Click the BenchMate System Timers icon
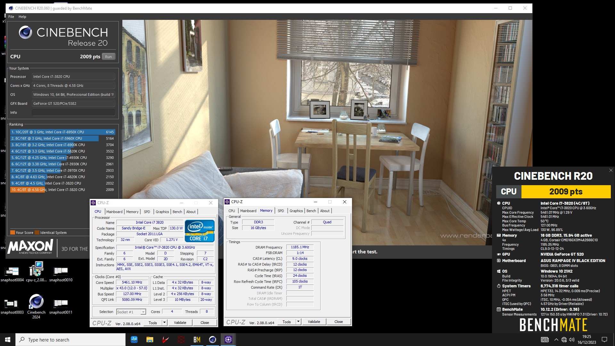 point(499,286)
